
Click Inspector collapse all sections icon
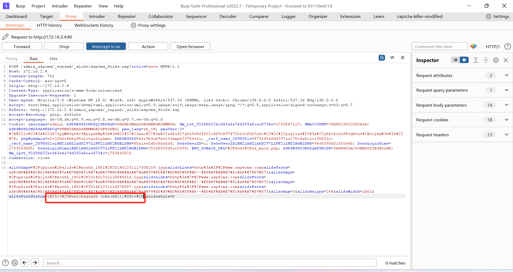pyautogui.click(x=486, y=60)
